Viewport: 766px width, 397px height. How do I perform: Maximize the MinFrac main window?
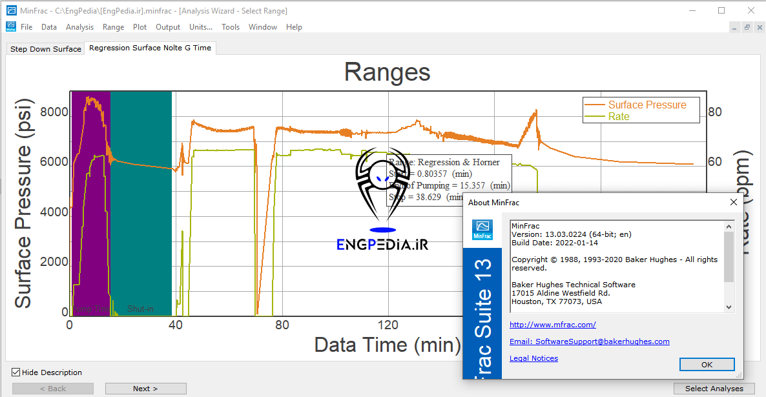(x=721, y=10)
